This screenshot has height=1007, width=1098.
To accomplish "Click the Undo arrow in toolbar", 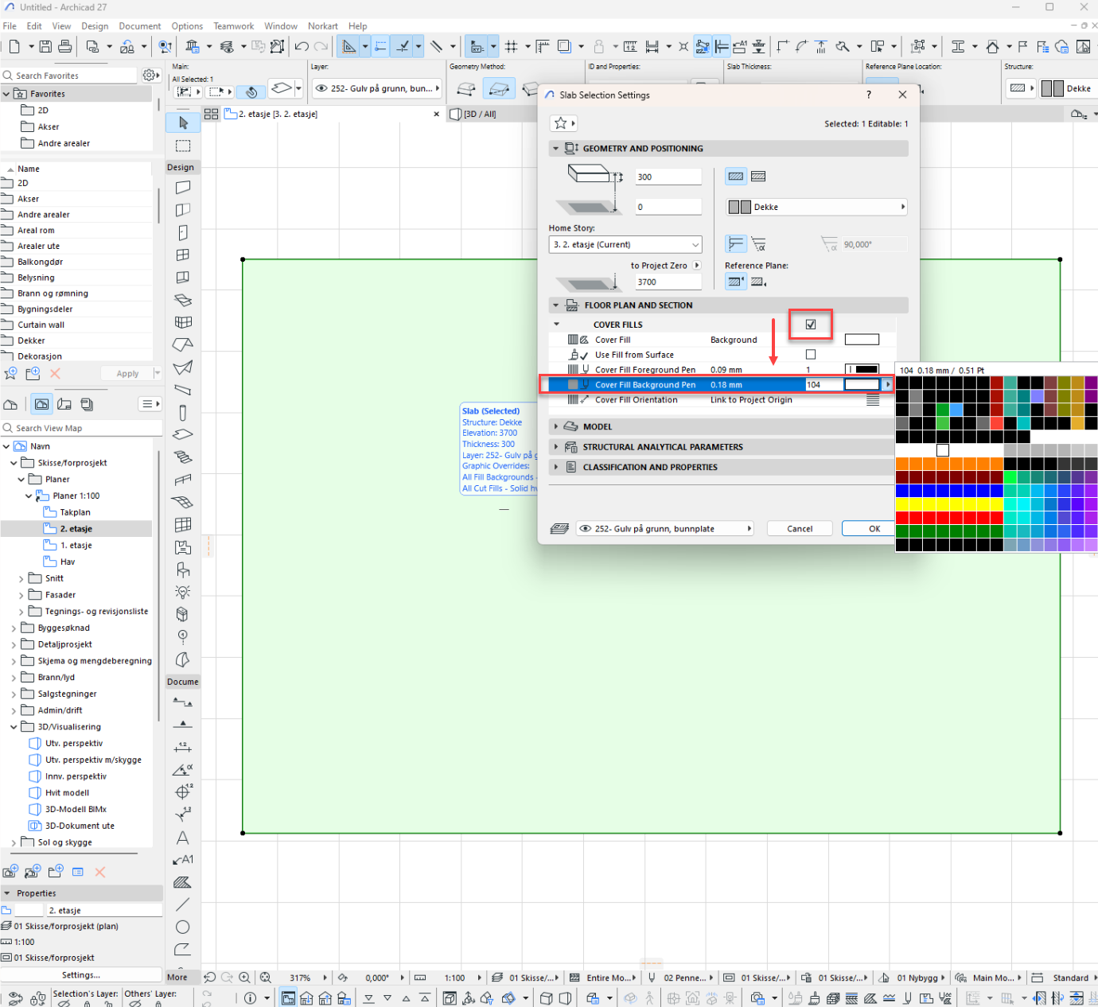I will (x=302, y=46).
